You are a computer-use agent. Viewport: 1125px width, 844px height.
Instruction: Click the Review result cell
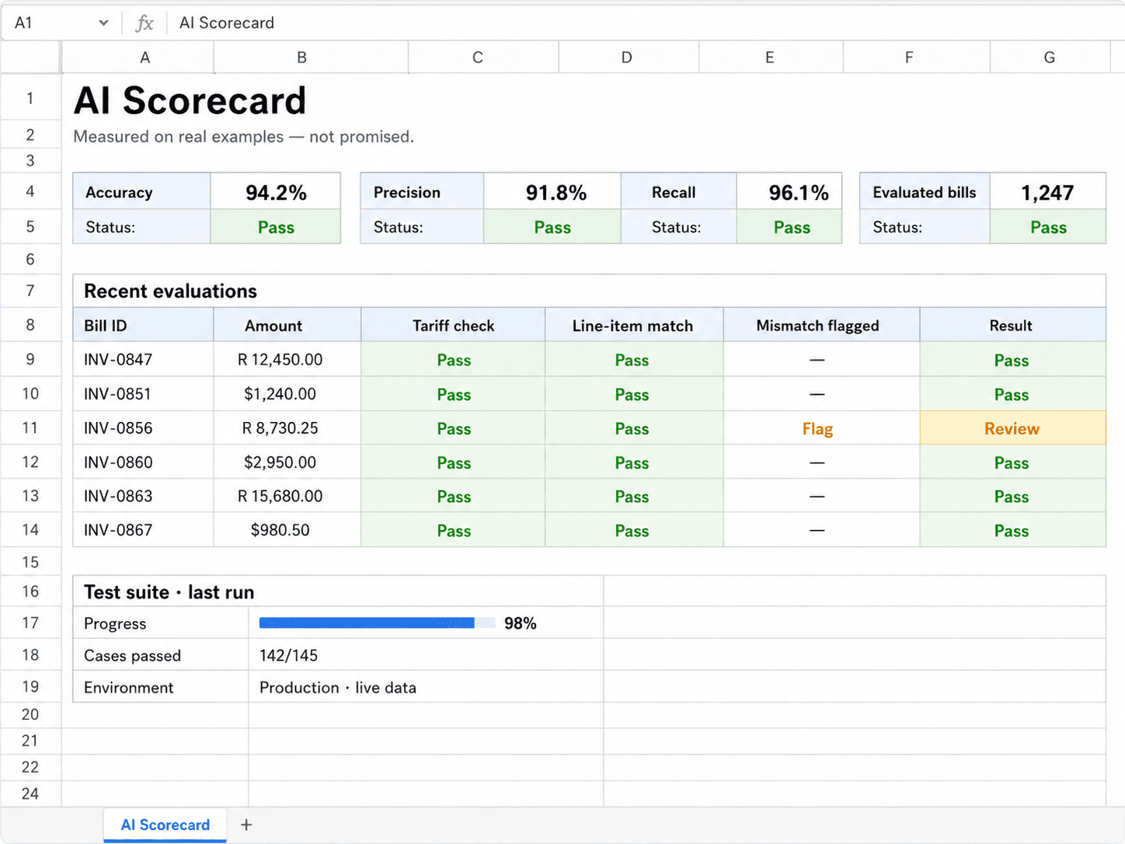1012,428
